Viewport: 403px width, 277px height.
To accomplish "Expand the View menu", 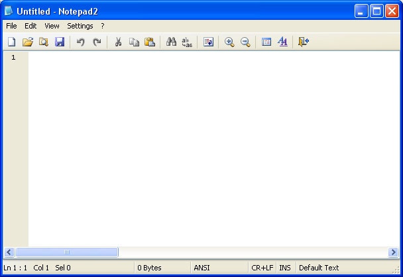I will pyautogui.click(x=52, y=26).
